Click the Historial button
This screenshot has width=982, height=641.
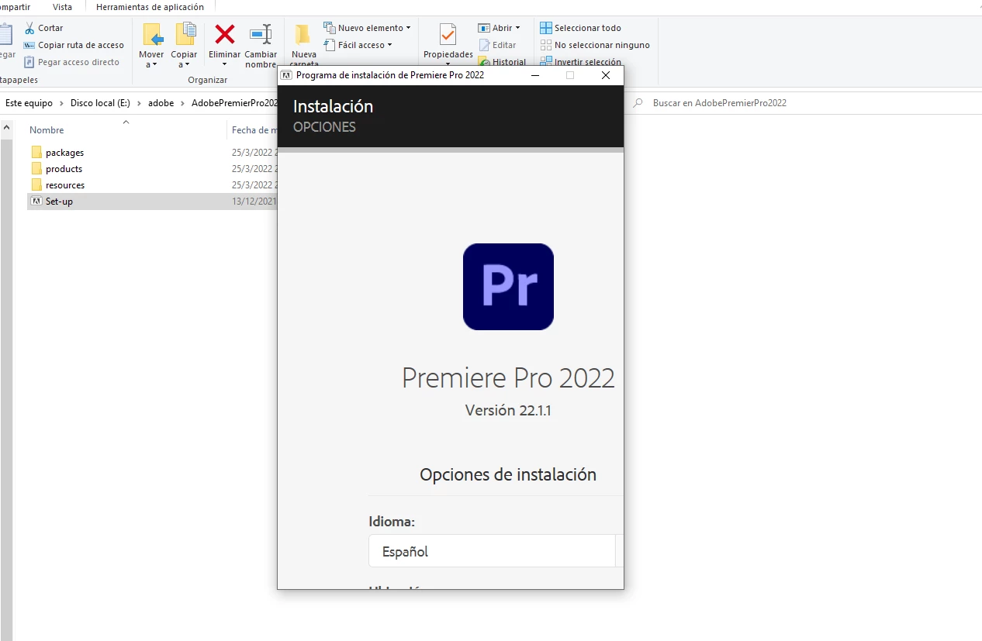tap(502, 62)
